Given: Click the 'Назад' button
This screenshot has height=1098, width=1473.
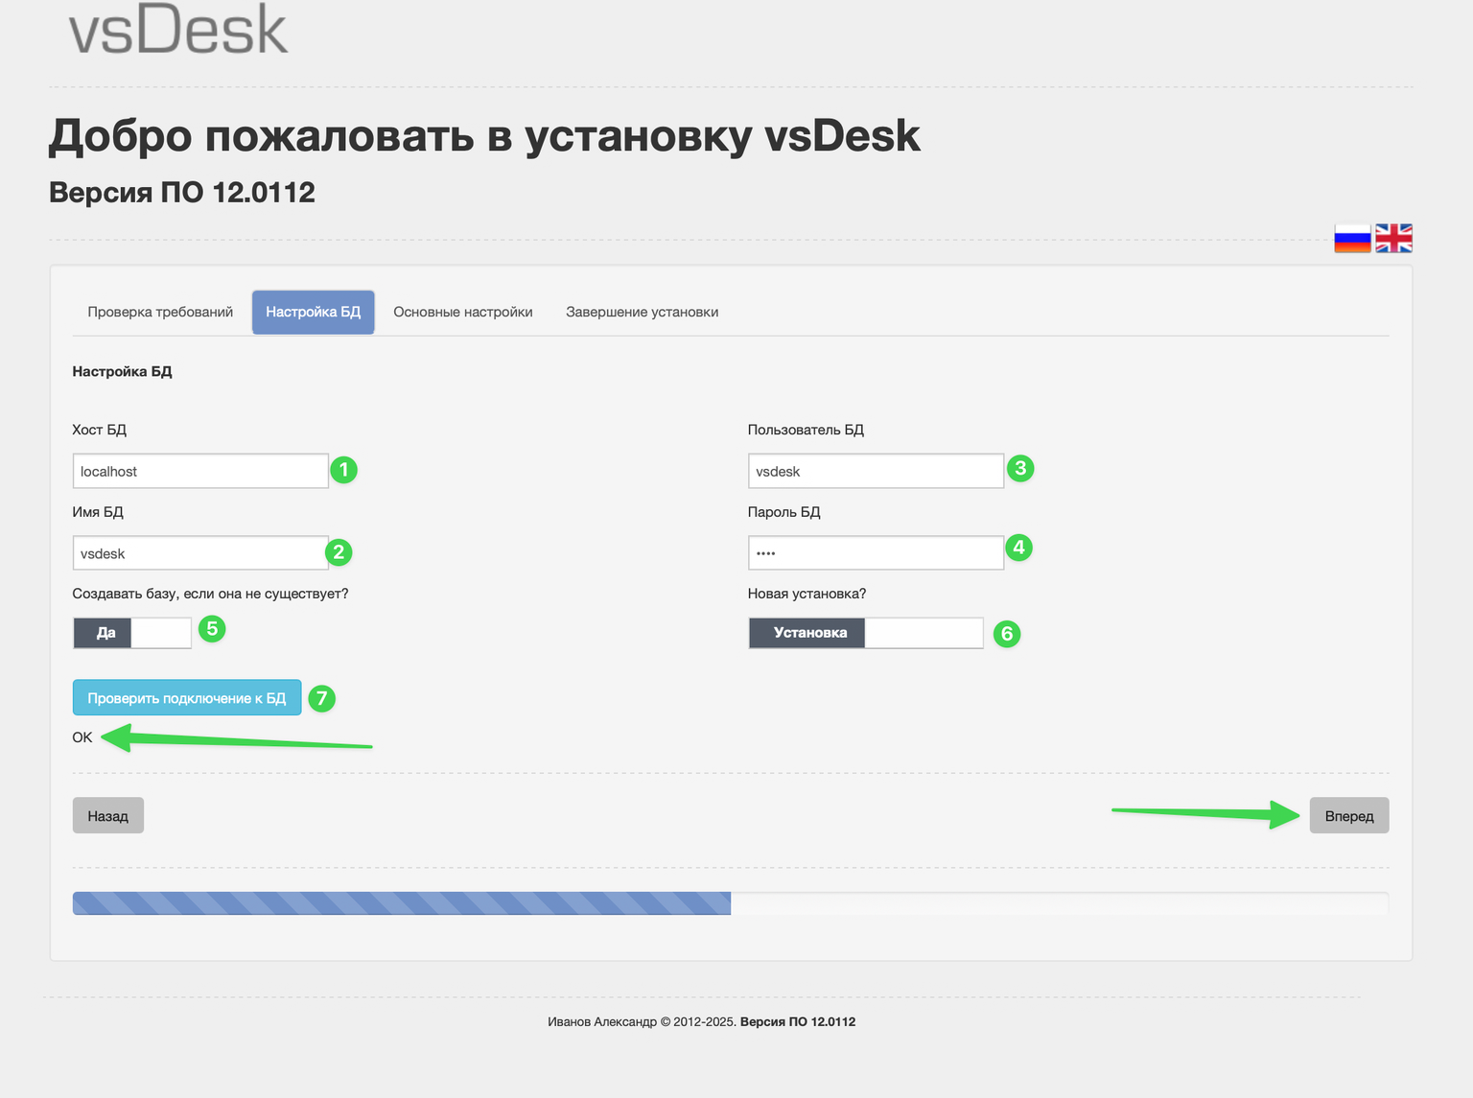Looking at the screenshot, I should tap(107, 816).
